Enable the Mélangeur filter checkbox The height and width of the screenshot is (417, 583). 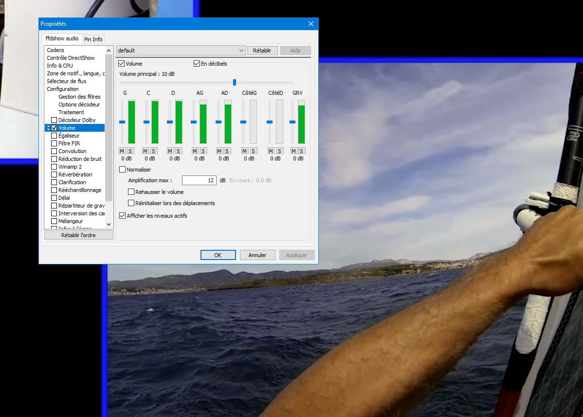point(55,221)
